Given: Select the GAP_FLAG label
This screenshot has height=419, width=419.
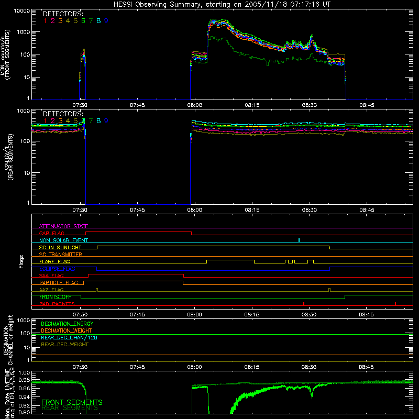Looking at the screenshot, I should 52,233.
